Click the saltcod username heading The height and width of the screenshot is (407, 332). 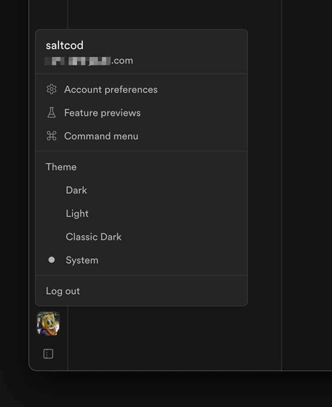[65, 45]
